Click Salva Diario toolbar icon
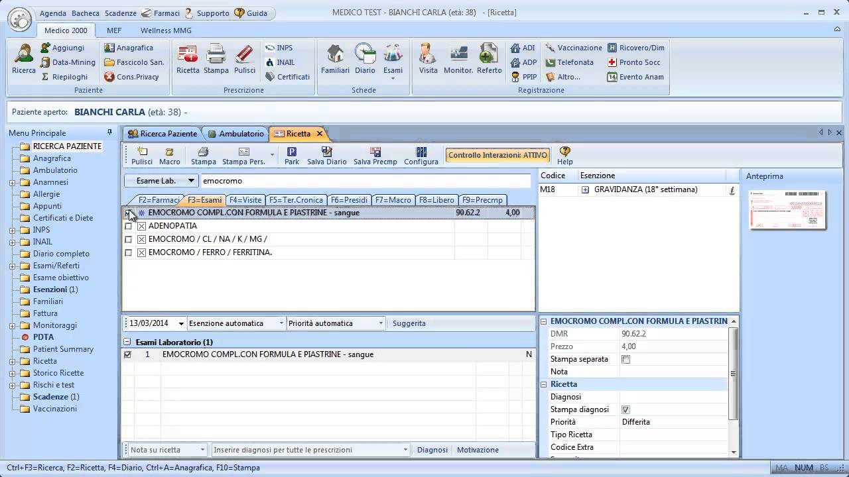The height and width of the screenshot is (477, 849). [x=327, y=156]
